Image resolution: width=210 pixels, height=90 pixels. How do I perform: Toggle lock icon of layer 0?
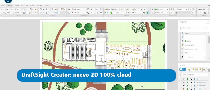191,79
